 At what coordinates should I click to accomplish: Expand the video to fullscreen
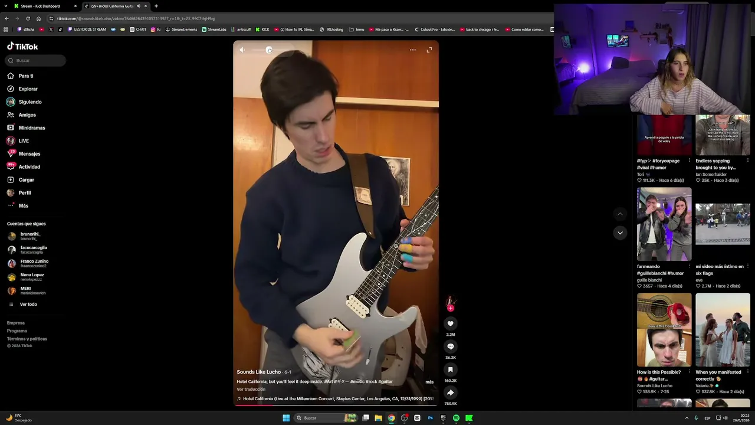pos(429,50)
